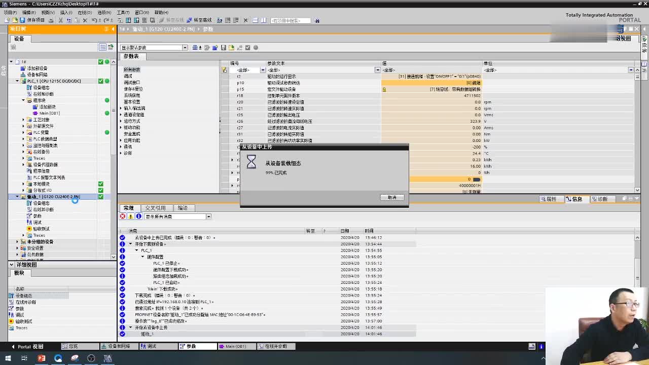Screen dimensions: 649x365
Task: Expand 工艺对象 folder
Action: click(23, 120)
